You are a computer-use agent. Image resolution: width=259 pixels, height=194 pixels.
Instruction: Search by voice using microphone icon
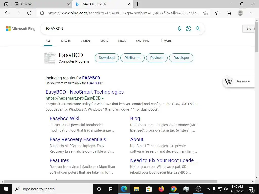pyautogui.click(x=179, y=29)
